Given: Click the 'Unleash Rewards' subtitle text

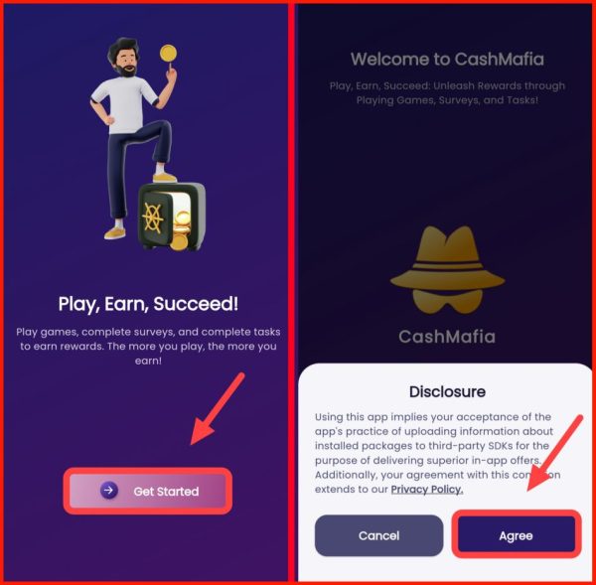Looking at the screenshot, I should [x=447, y=92].
